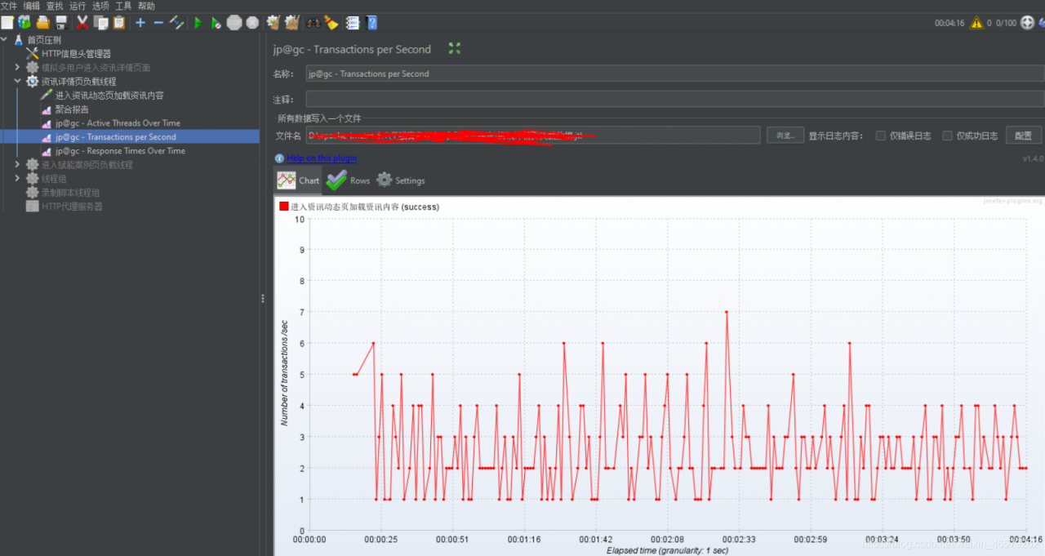The width and height of the screenshot is (1045, 556).
Task: Expand the 进入赋能案例页负载线程 node
Action: click(x=17, y=165)
